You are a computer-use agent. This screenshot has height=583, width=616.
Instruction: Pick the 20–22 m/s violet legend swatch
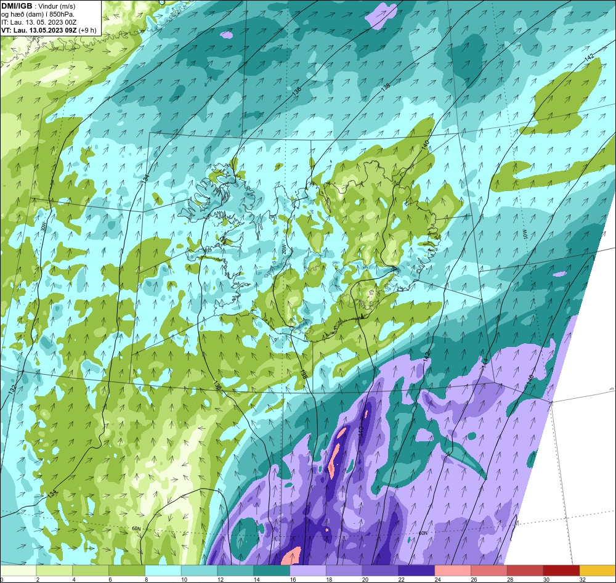[380, 571]
